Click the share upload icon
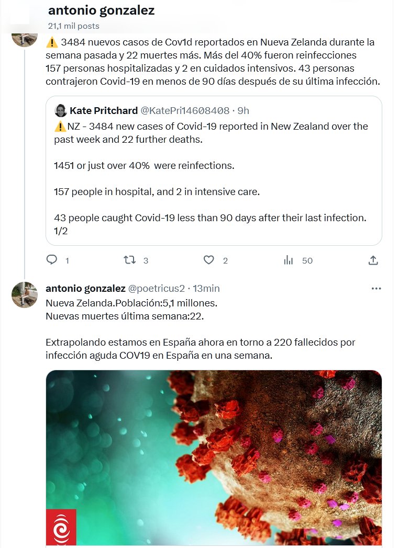The image size is (398, 548). (373, 260)
